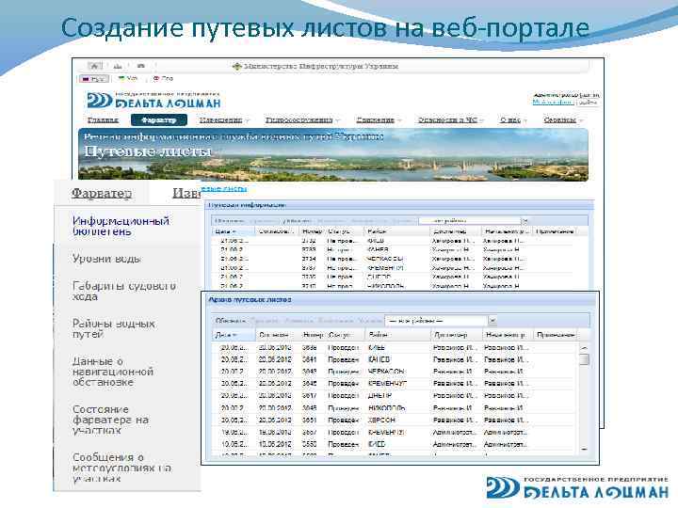Click Обновить in the archive panel toolbar
Image resolution: width=678 pixels, height=508 pixels.
tap(231, 321)
